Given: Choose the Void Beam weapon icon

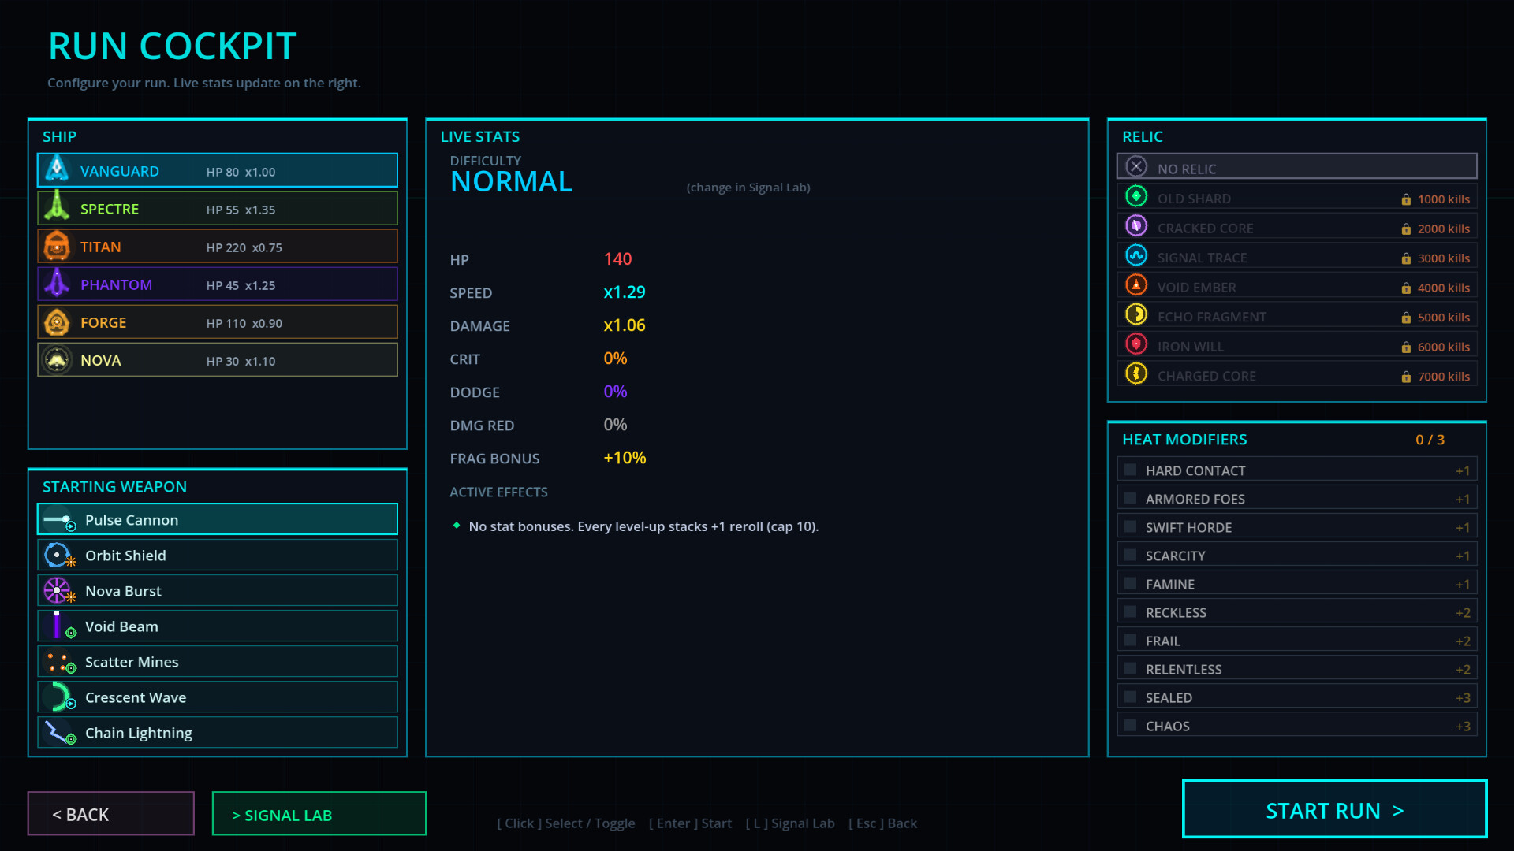Looking at the screenshot, I should point(58,626).
